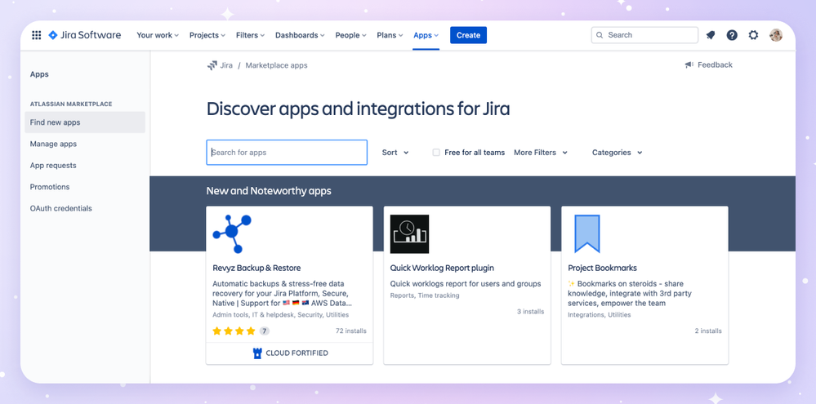Open the Sort dropdown
The height and width of the screenshot is (404, 816).
tap(395, 153)
